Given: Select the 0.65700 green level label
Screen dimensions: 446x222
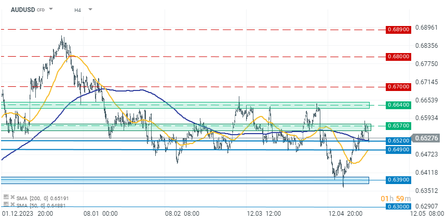Looking at the screenshot, I should tap(399, 126).
